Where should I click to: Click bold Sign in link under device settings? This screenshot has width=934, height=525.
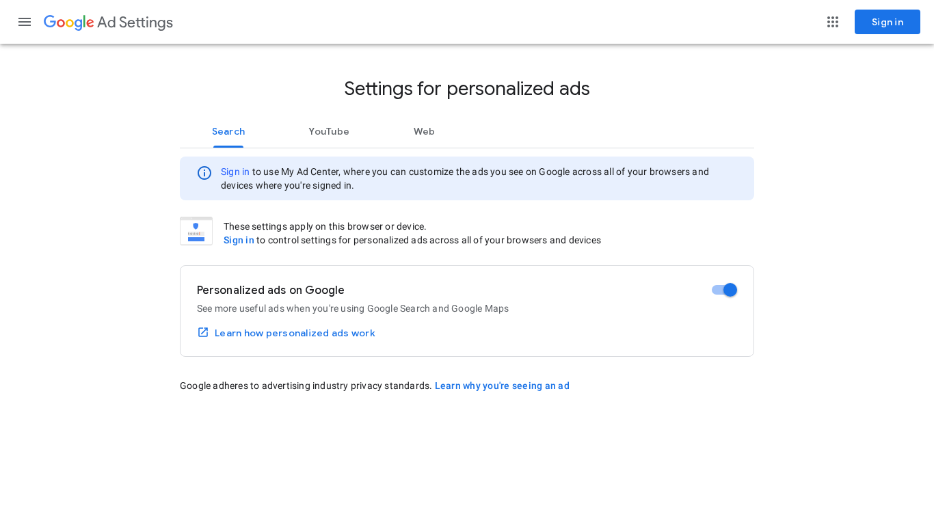[239, 240]
